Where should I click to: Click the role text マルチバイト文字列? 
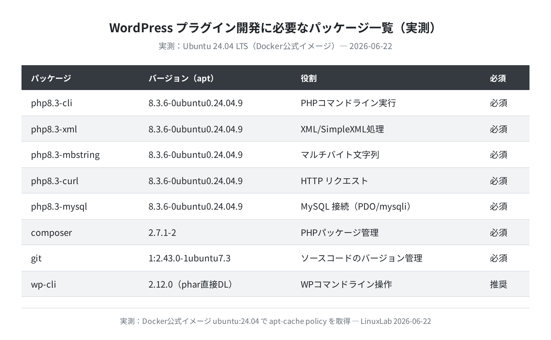pos(340,155)
